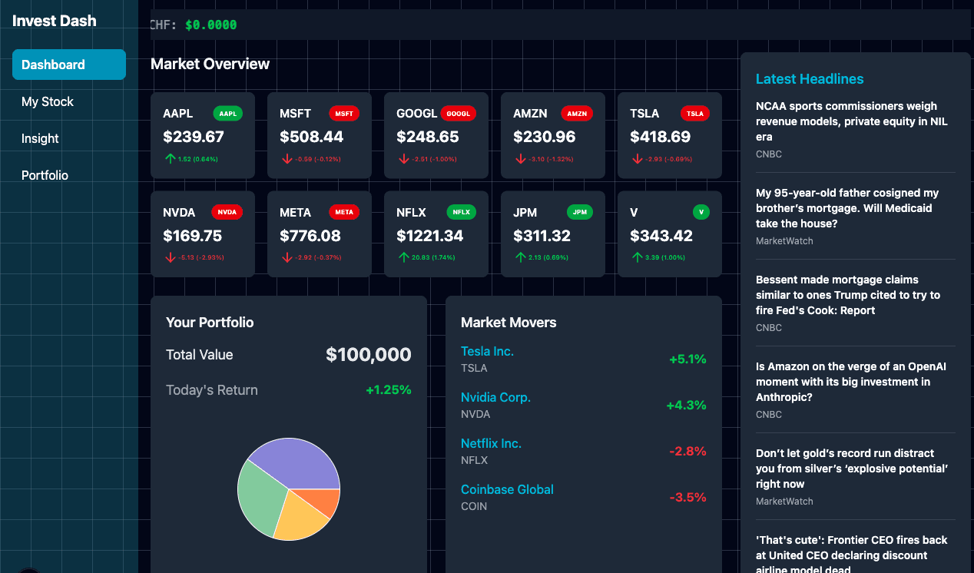Click the red NVDA badge
Image resolution: width=974 pixels, height=573 pixels.
pyautogui.click(x=227, y=212)
